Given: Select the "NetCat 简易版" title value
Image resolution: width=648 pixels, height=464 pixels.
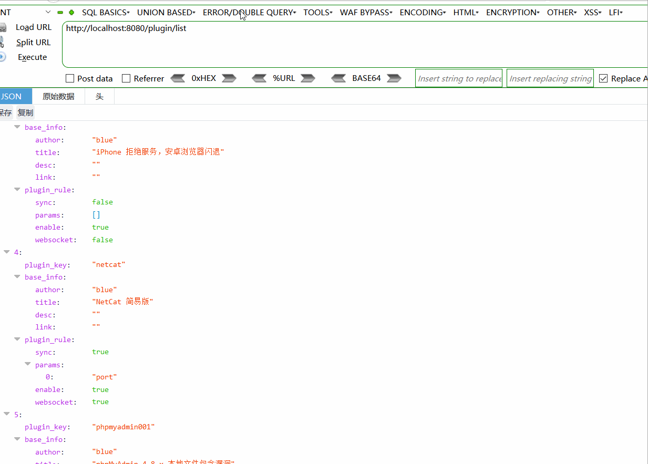Looking at the screenshot, I should 122,302.
